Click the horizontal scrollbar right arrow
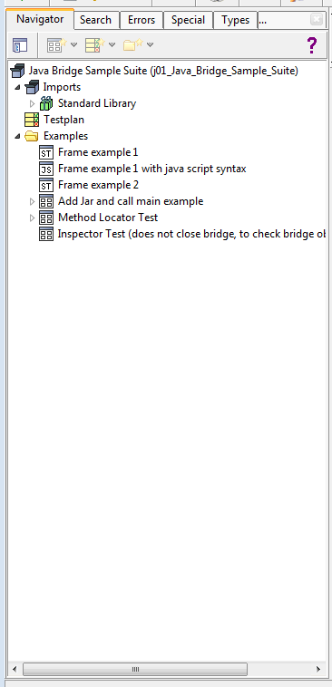332x687 pixels. [x=318, y=669]
